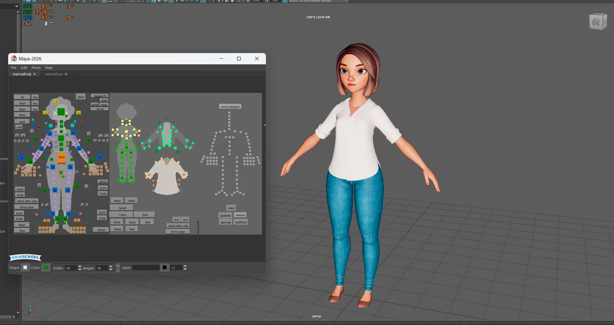Select the orange Body control

coord(62,157)
